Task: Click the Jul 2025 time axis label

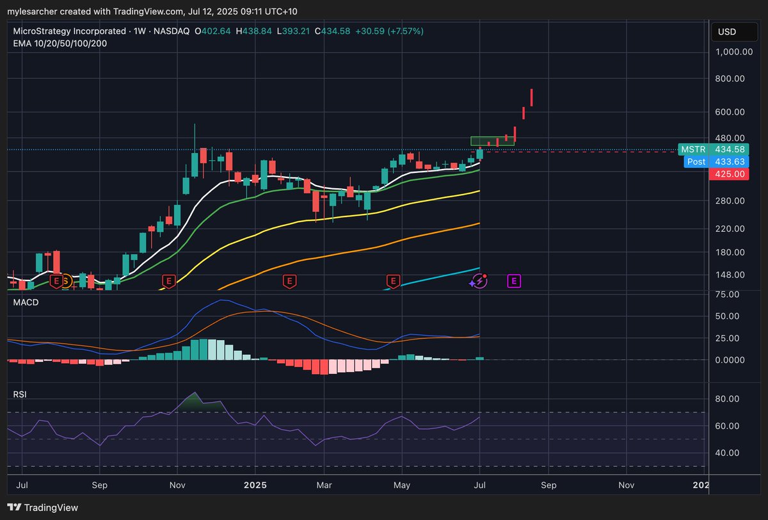Action: (x=479, y=485)
